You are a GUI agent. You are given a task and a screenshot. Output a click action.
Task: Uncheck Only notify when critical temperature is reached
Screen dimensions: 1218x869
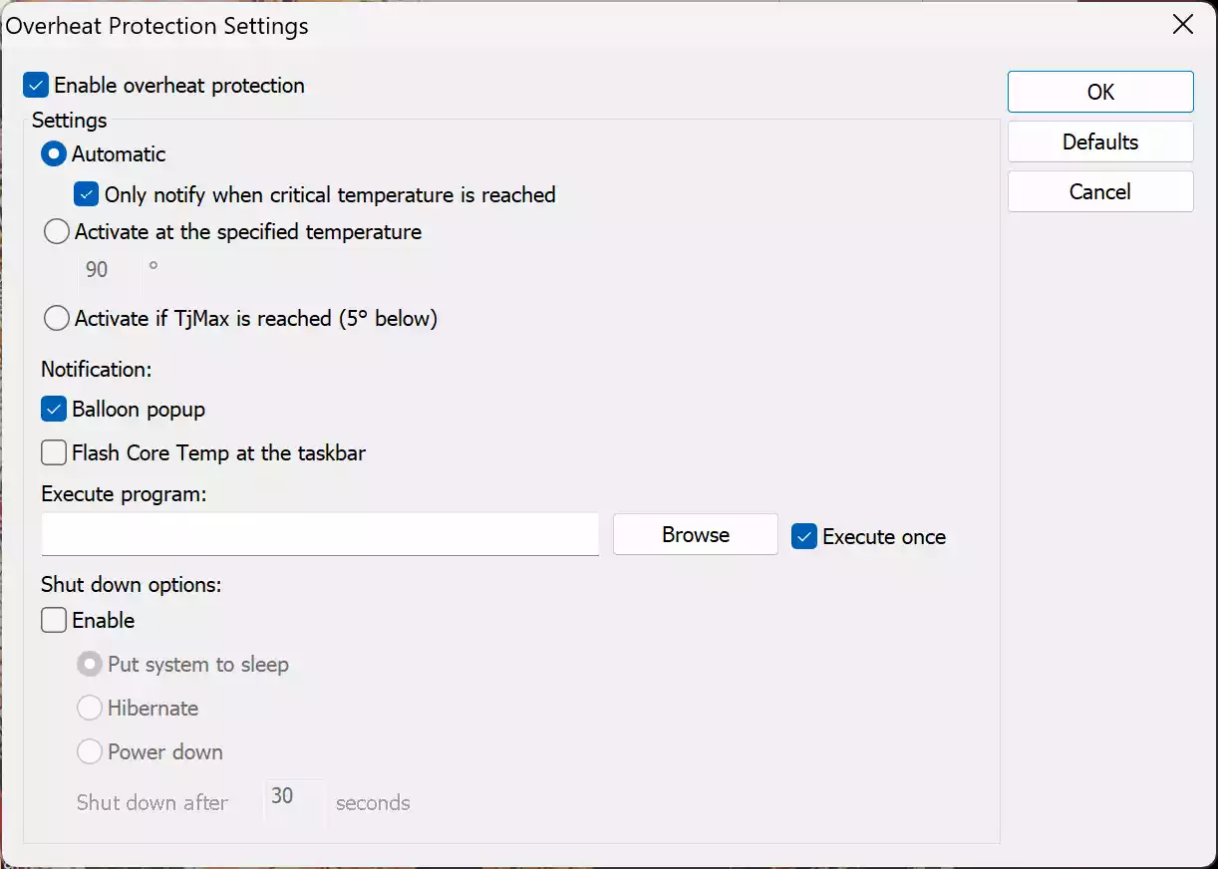tap(85, 194)
